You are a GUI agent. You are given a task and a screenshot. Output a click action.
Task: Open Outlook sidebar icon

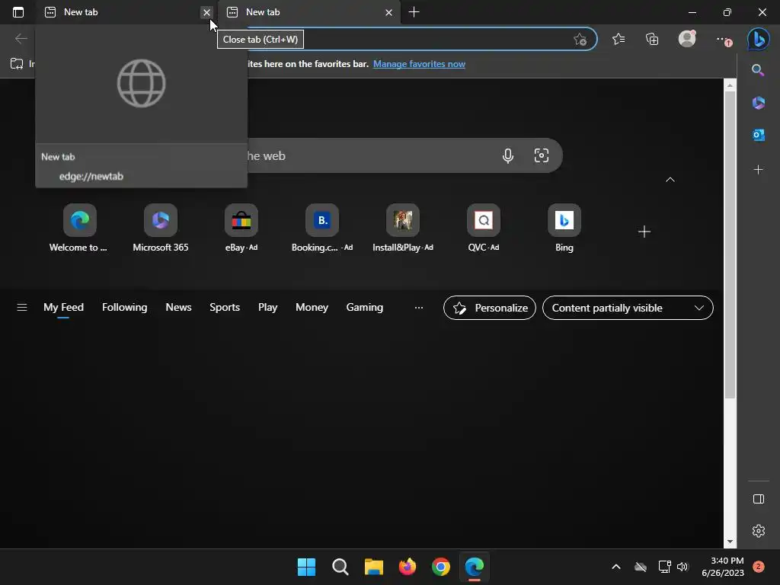coord(758,135)
